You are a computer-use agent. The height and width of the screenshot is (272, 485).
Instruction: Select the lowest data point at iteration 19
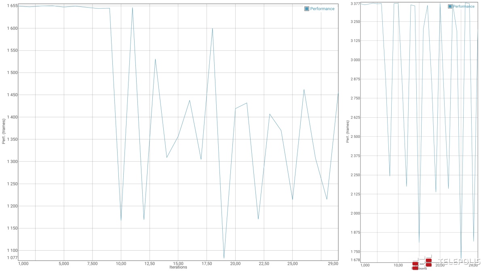pyautogui.click(x=224, y=258)
